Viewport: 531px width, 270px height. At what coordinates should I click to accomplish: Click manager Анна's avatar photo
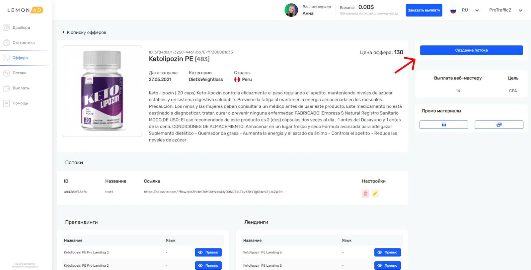tap(291, 10)
